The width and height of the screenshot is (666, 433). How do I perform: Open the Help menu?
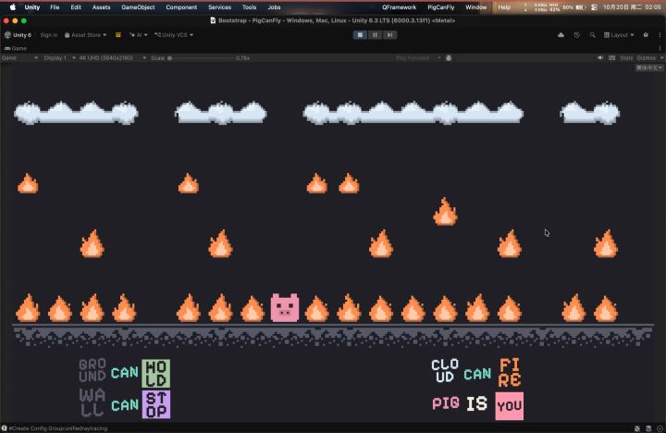pyautogui.click(x=504, y=7)
